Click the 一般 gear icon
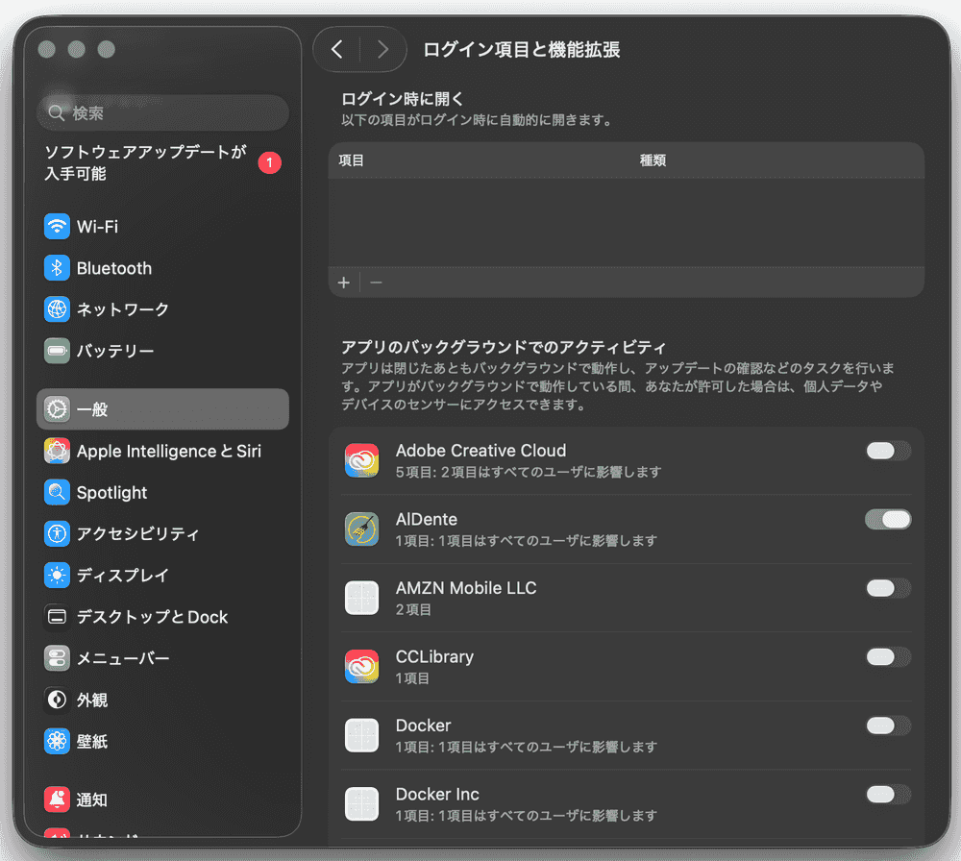This screenshot has width=961, height=861. (x=57, y=409)
